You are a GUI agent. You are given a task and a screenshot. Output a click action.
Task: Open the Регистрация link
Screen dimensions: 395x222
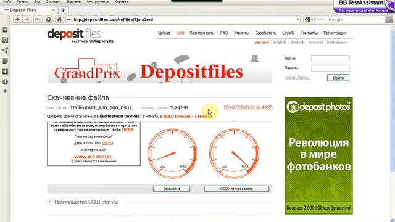(x=335, y=33)
